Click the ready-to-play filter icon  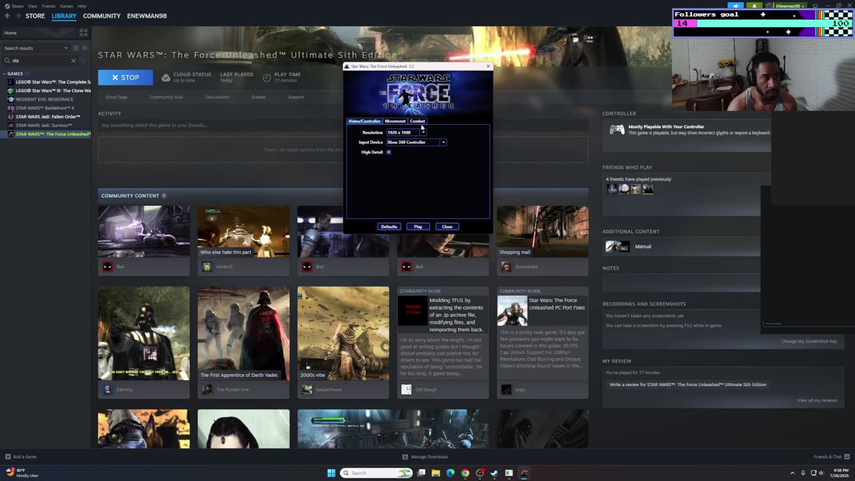[x=84, y=48]
